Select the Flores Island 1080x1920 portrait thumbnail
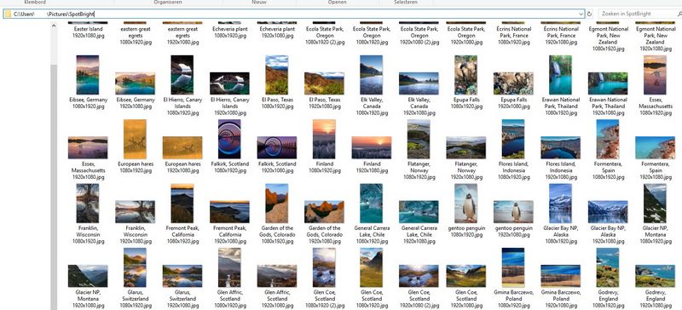 [513, 139]
